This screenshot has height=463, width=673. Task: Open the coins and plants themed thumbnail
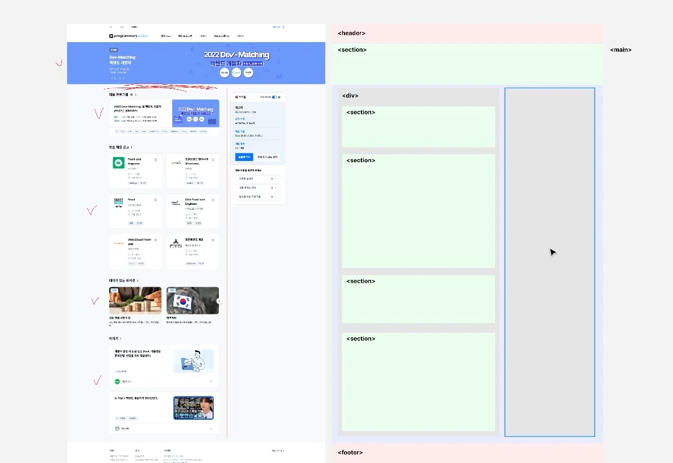point(135,301)
